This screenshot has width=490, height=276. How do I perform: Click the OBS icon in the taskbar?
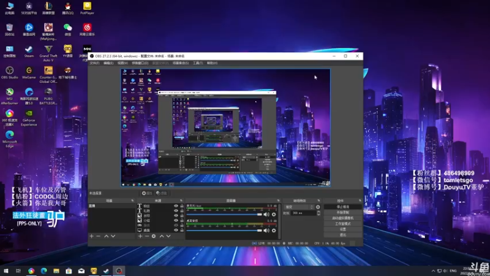[x=119, y=270]
